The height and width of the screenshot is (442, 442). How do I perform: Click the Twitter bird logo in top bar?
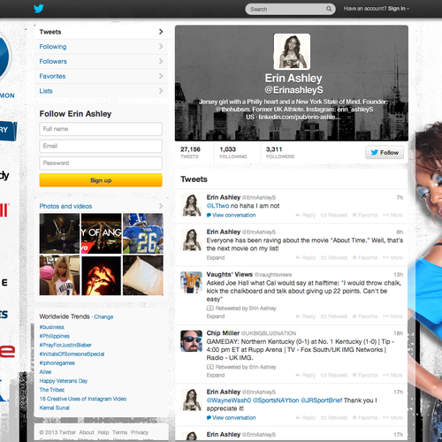[39, 9]
